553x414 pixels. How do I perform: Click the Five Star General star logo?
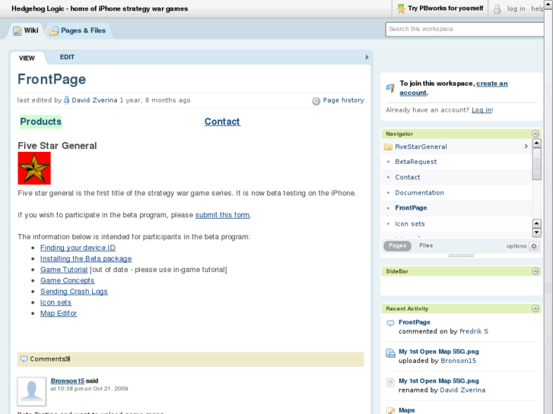[34, 168]
